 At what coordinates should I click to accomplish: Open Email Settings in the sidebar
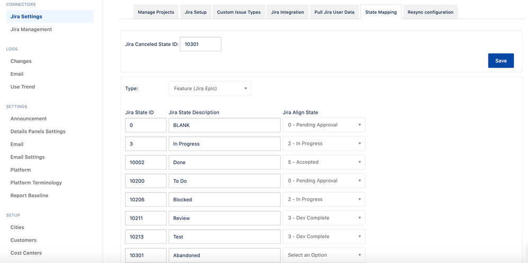(x=27, y=157)
